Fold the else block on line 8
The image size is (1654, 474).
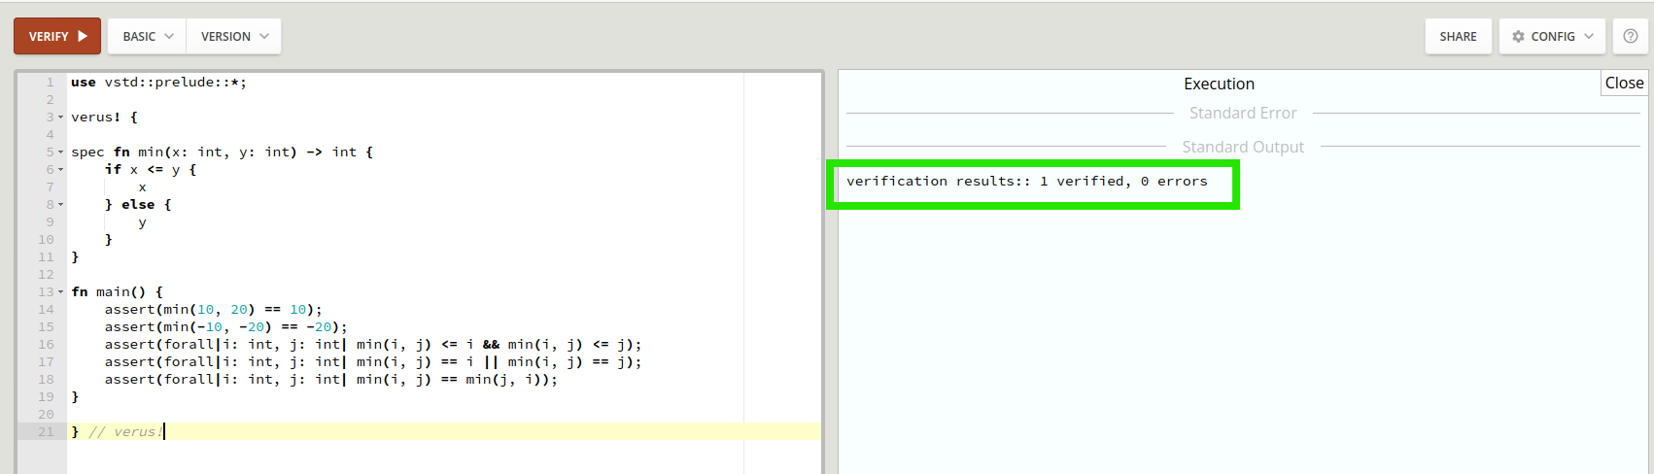point(60,205)
